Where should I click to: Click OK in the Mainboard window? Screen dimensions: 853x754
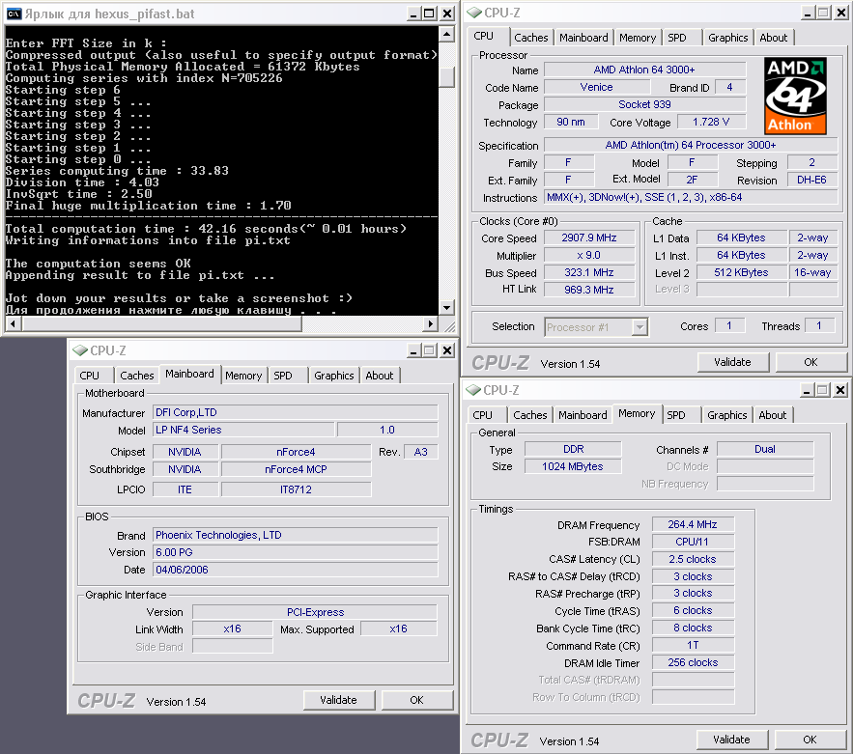pos(416,700)
